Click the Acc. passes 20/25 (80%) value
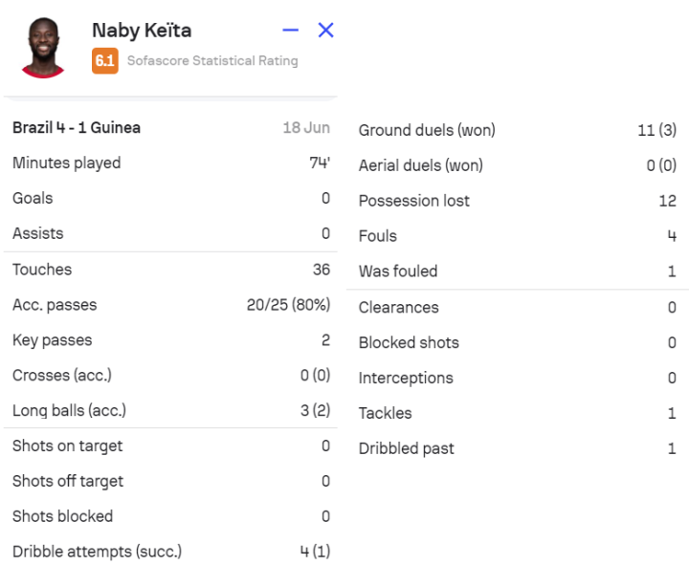Viewport: 689px width, 565px height. [288, 305]
